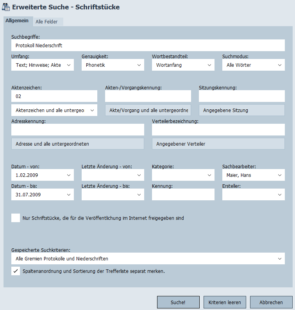Focus the Aktenzeichen input field
The height and width of the screenshot is (310, 295).
coord(54,96)
